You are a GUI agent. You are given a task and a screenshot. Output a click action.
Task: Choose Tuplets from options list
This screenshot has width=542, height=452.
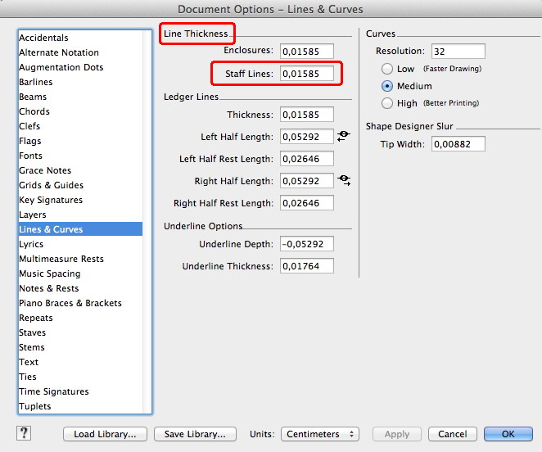[35, 406]
